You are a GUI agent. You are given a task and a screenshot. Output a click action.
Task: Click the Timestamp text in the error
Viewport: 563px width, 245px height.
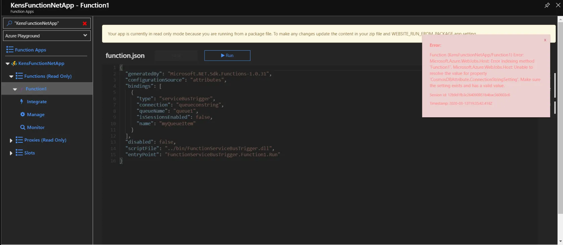click(461, 103)
